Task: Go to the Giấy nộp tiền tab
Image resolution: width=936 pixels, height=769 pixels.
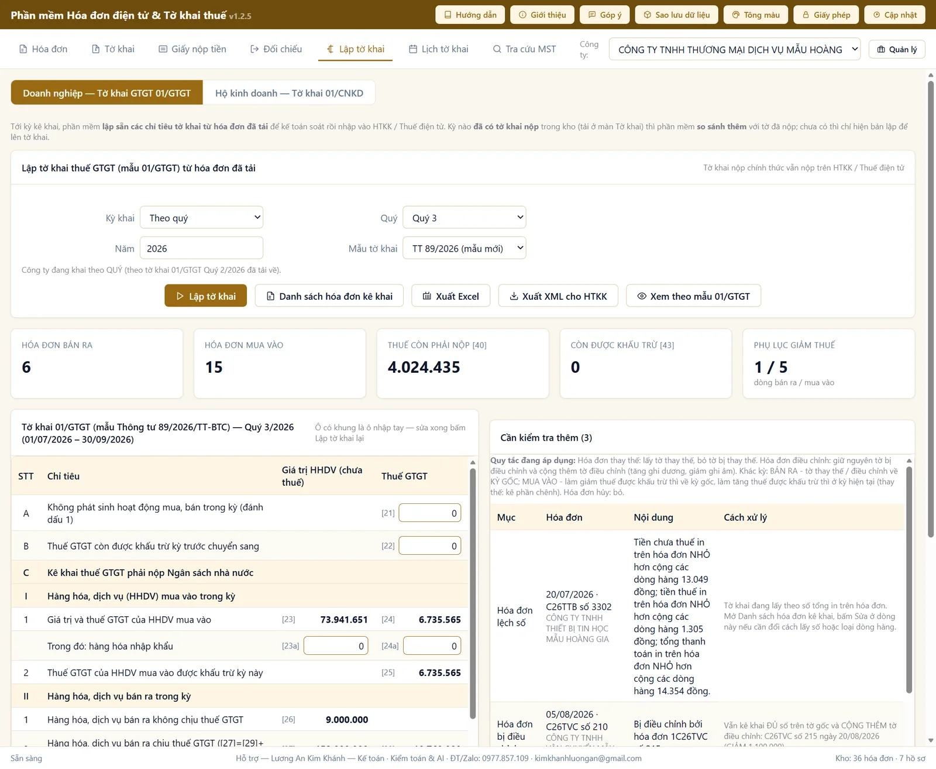Action: pos(192,49)
